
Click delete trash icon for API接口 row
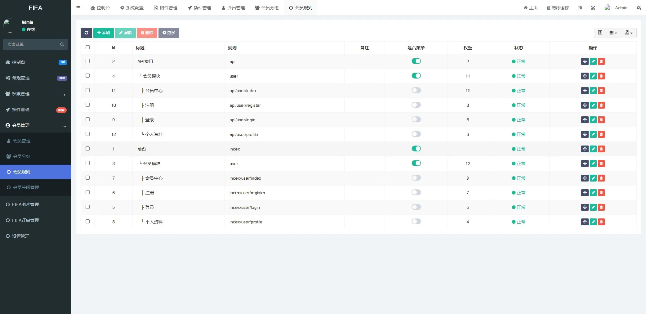601,61
